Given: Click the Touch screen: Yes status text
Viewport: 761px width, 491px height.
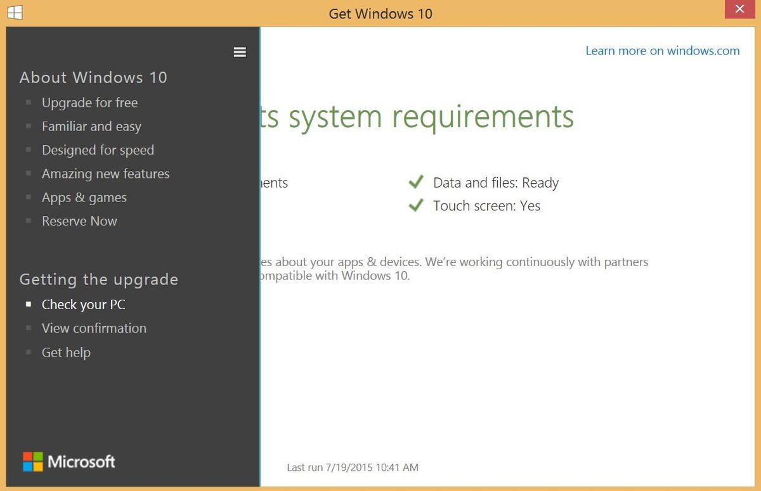Looking at the screenshot, I should pyautogui.click(x=486, y=205).
